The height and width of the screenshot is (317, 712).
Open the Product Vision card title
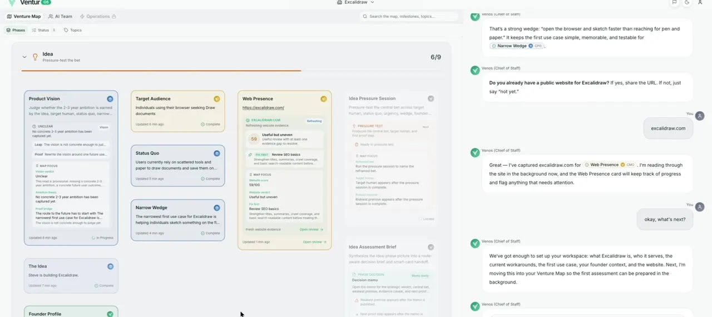pyautogui.click(x=44, y=99)
